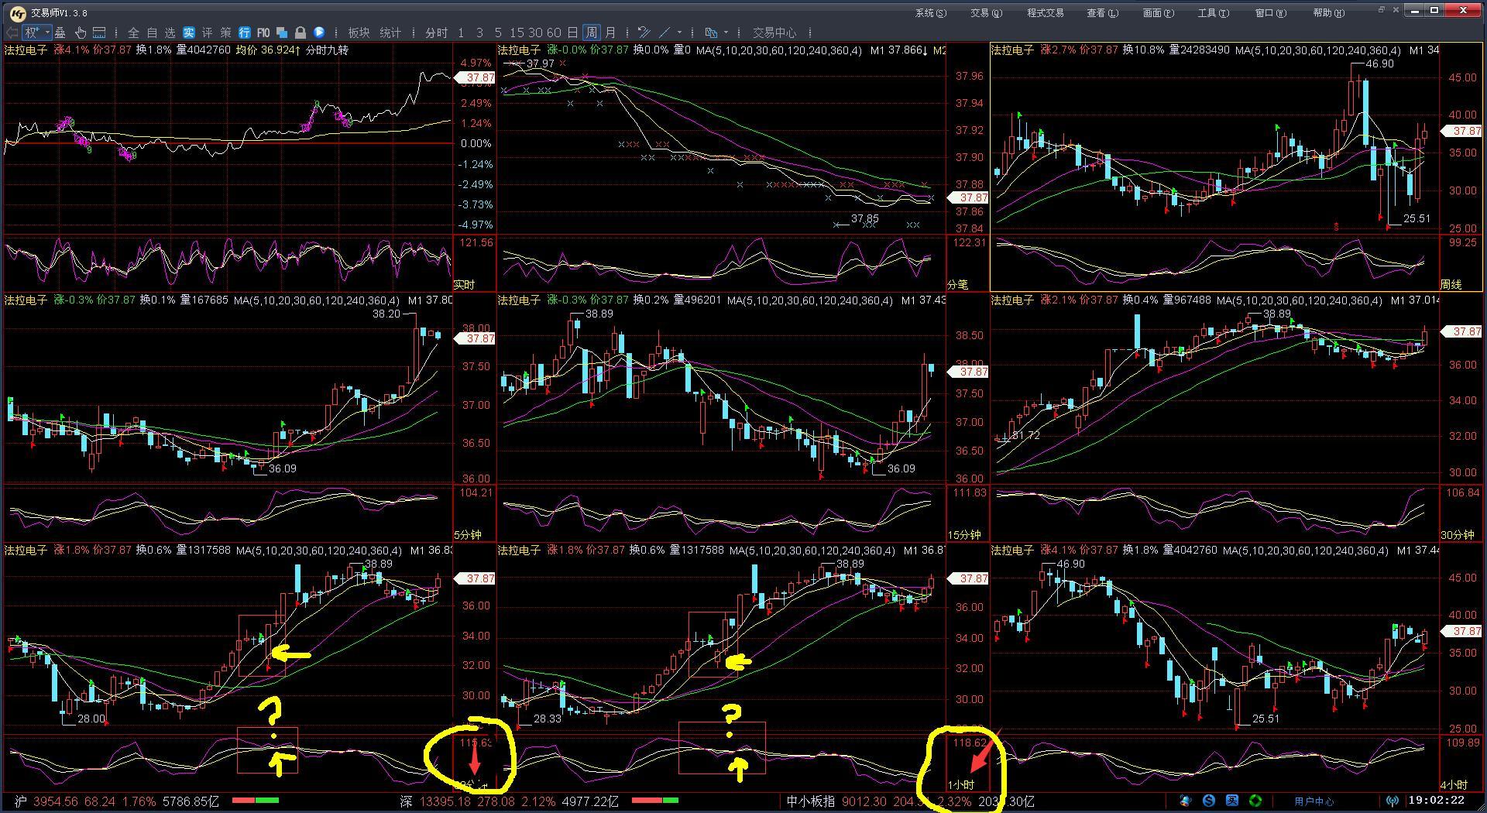
Task: Expand the copy layout dropdown arrow
Action: pos(726,33)
